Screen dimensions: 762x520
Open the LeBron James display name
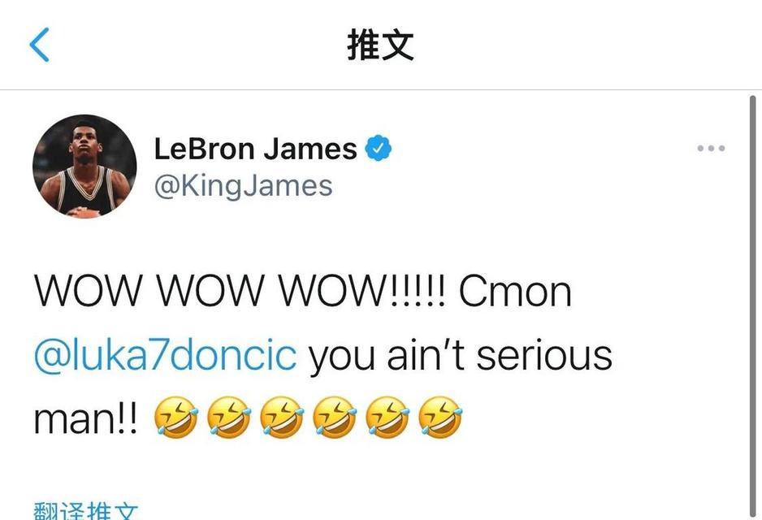tap(256, 149)
